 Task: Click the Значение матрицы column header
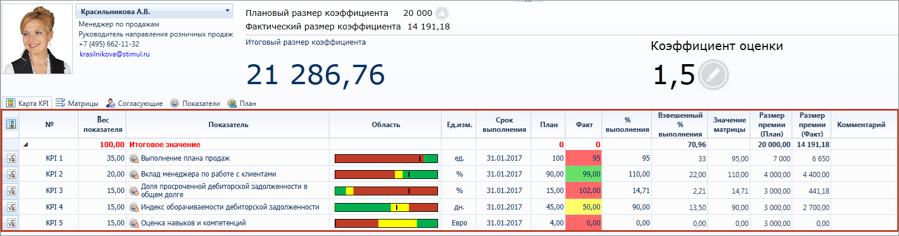tap(730, 124)
